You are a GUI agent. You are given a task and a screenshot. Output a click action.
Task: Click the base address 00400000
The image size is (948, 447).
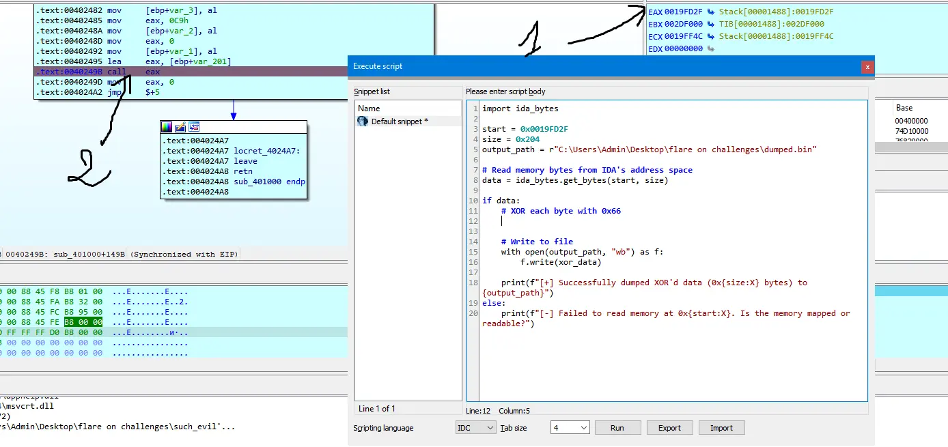click(912, 121)
